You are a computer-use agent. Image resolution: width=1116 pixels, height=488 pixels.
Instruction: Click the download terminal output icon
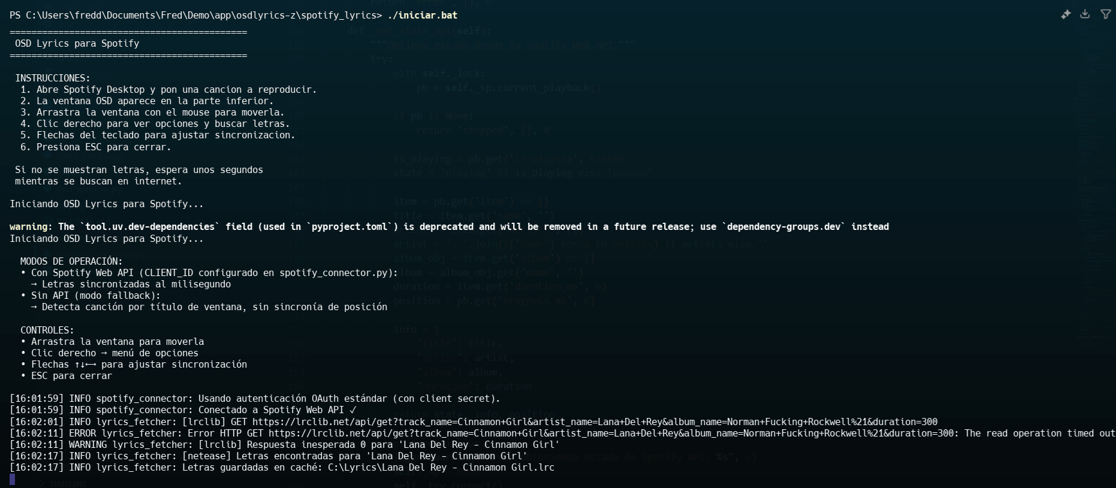click(1085, 14)
